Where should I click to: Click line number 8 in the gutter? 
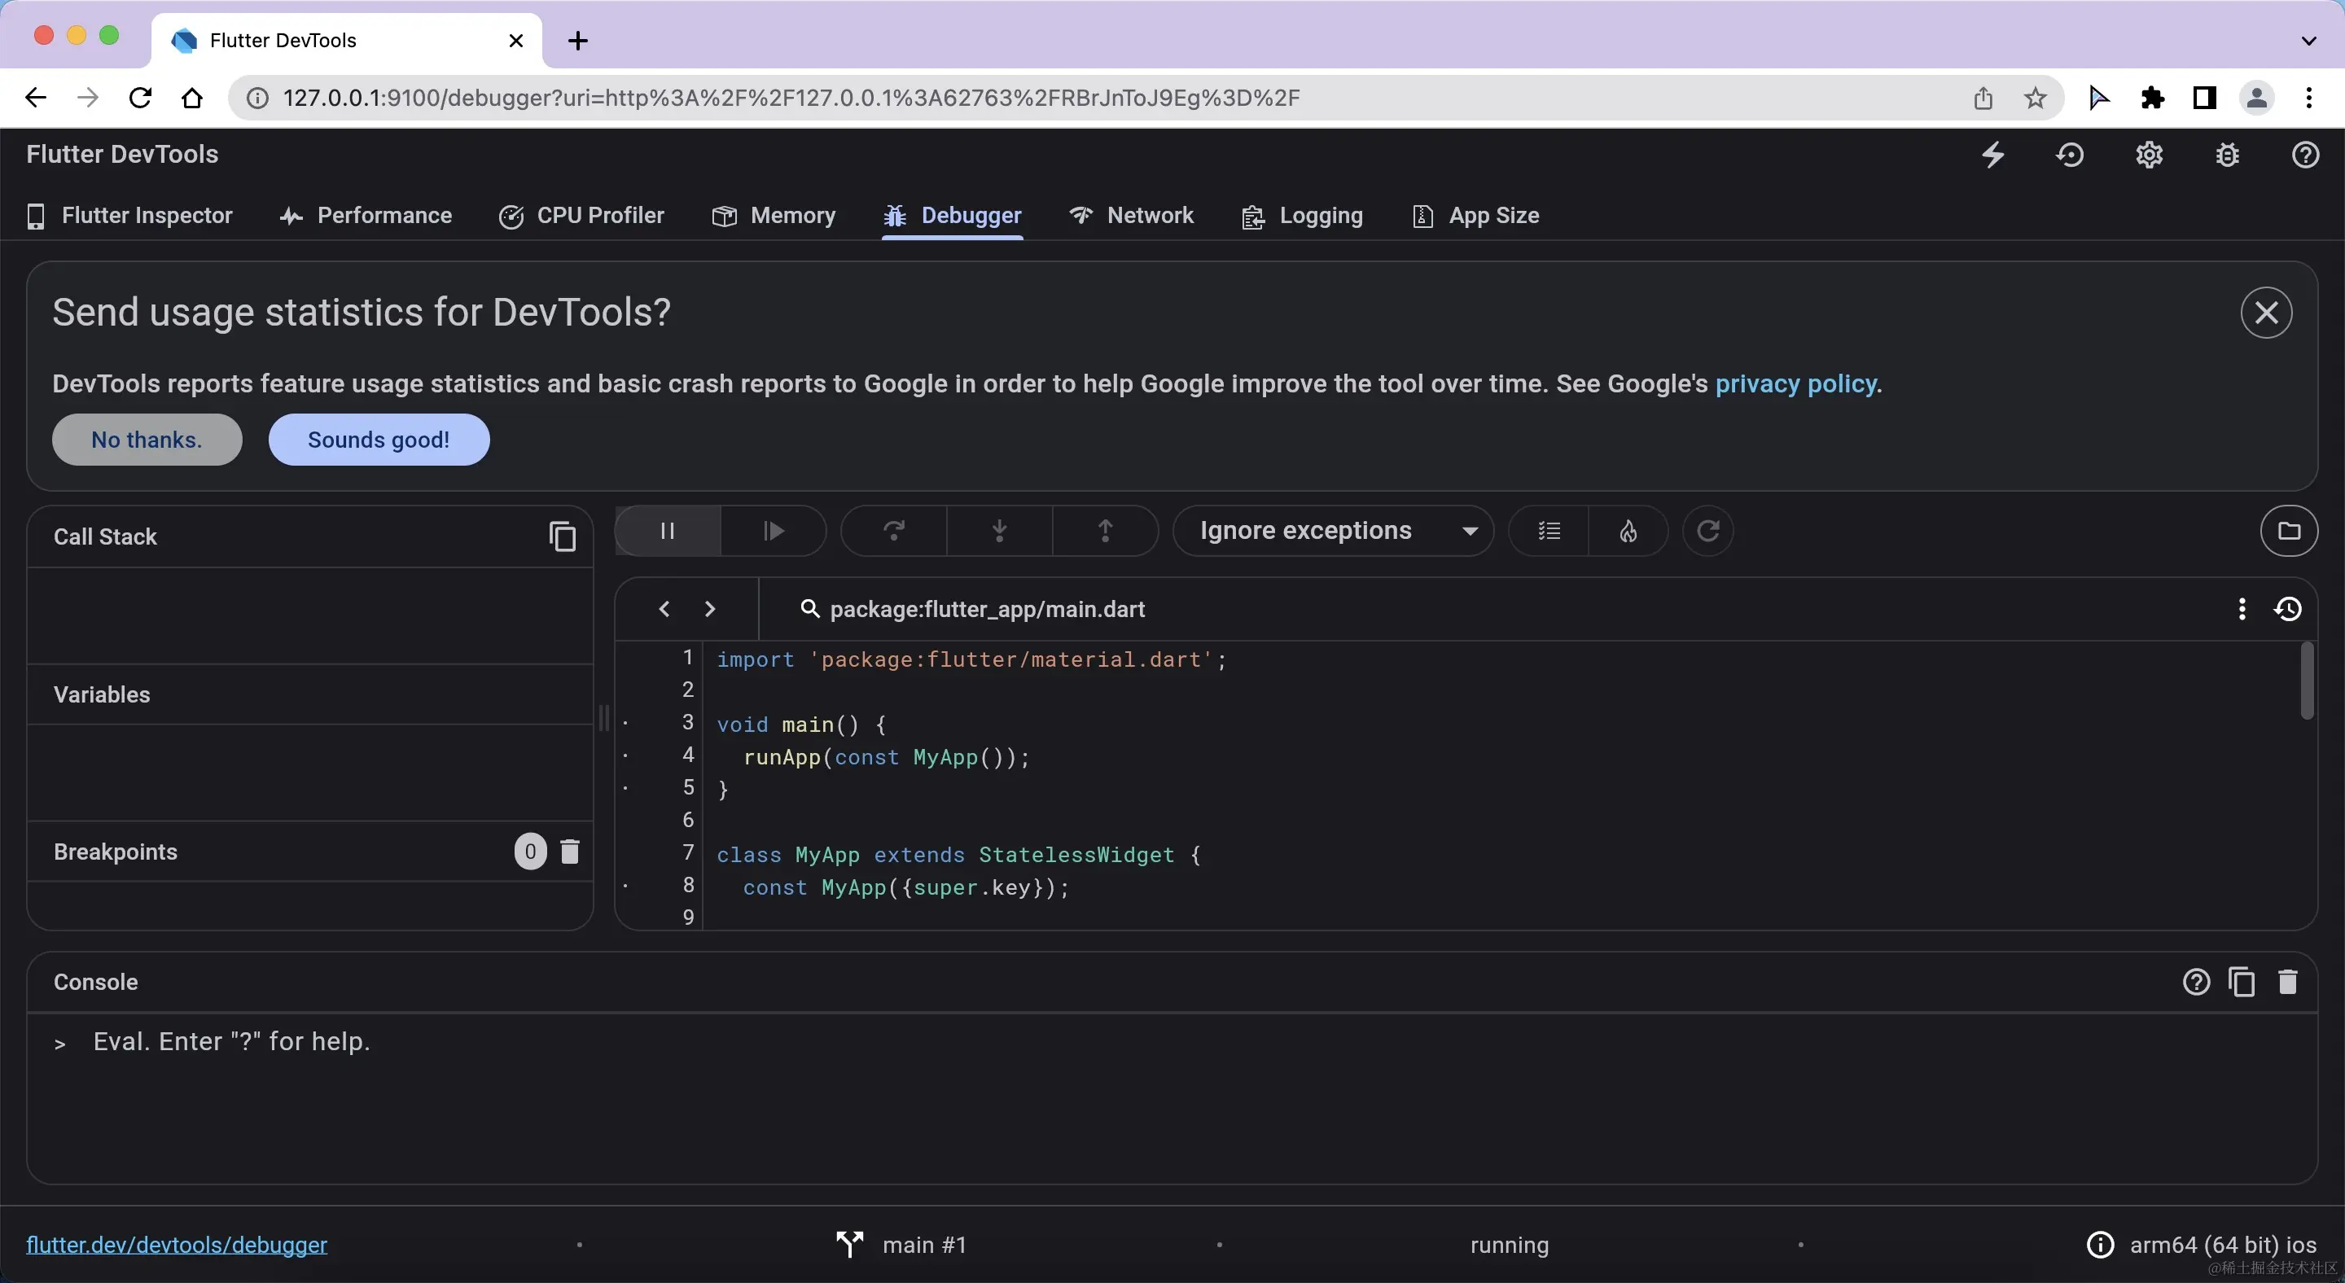click(x=687, y=886)
